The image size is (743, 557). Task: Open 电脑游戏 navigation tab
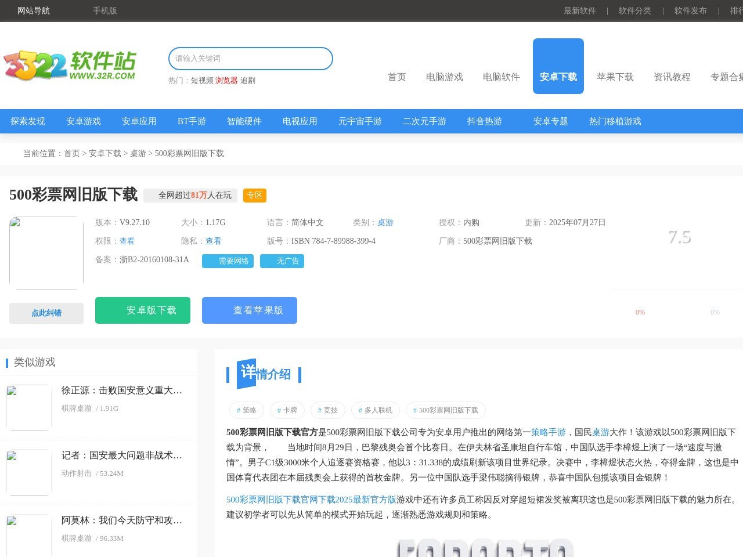point(445,77)
